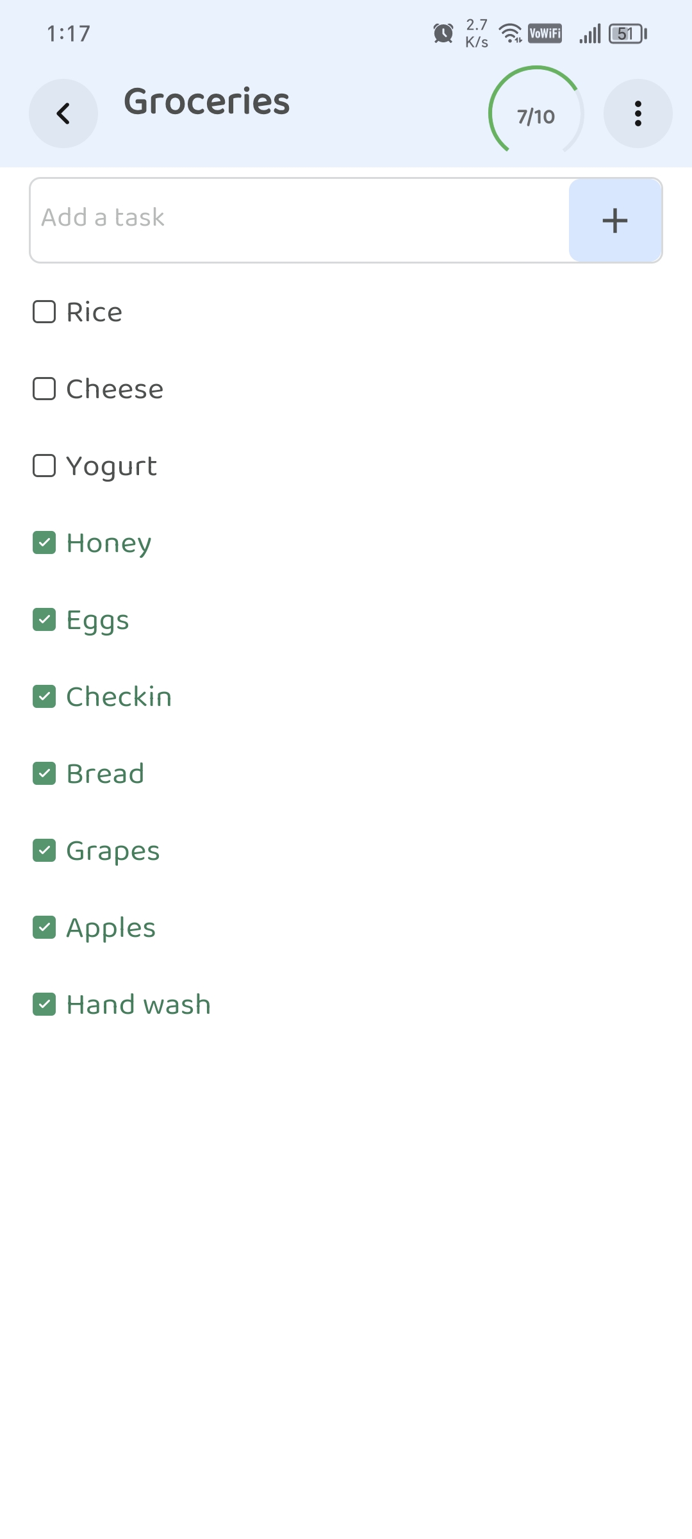Tap the alarm icon in status bar

coord(443,33)
